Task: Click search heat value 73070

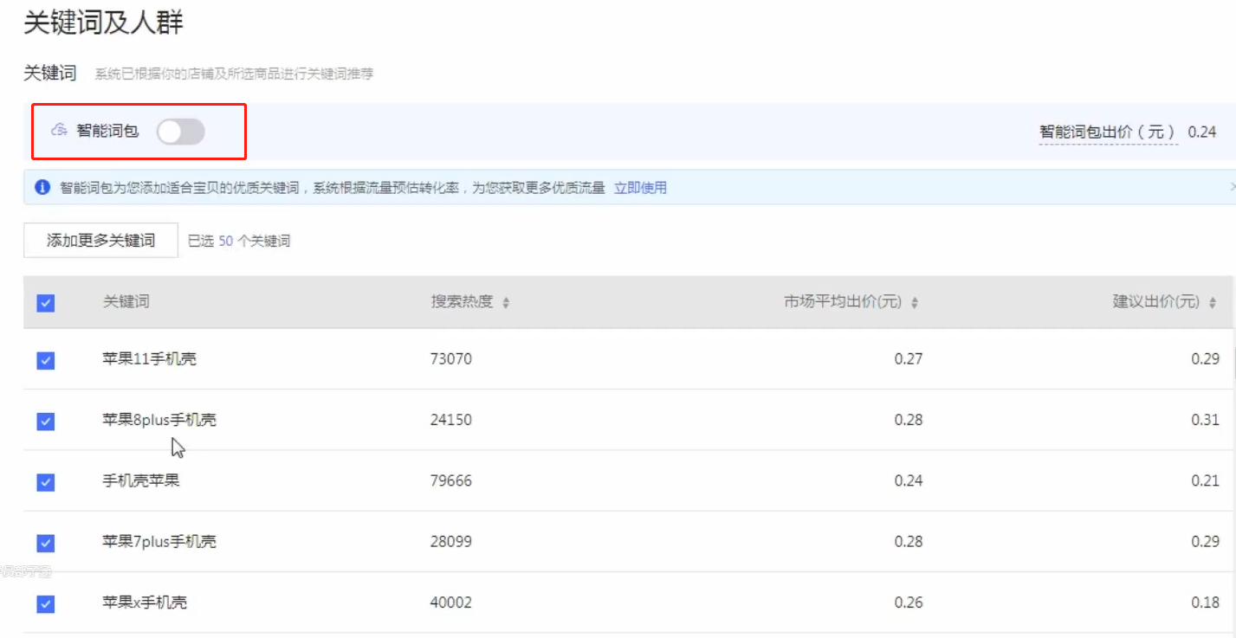Action: coord(451,359)
